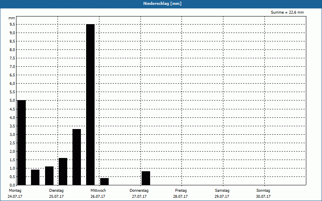Image resolution: width=322 pixels, height=201 pixels.
Task: Click the Montag axis label
Action: tap(15, 191)
